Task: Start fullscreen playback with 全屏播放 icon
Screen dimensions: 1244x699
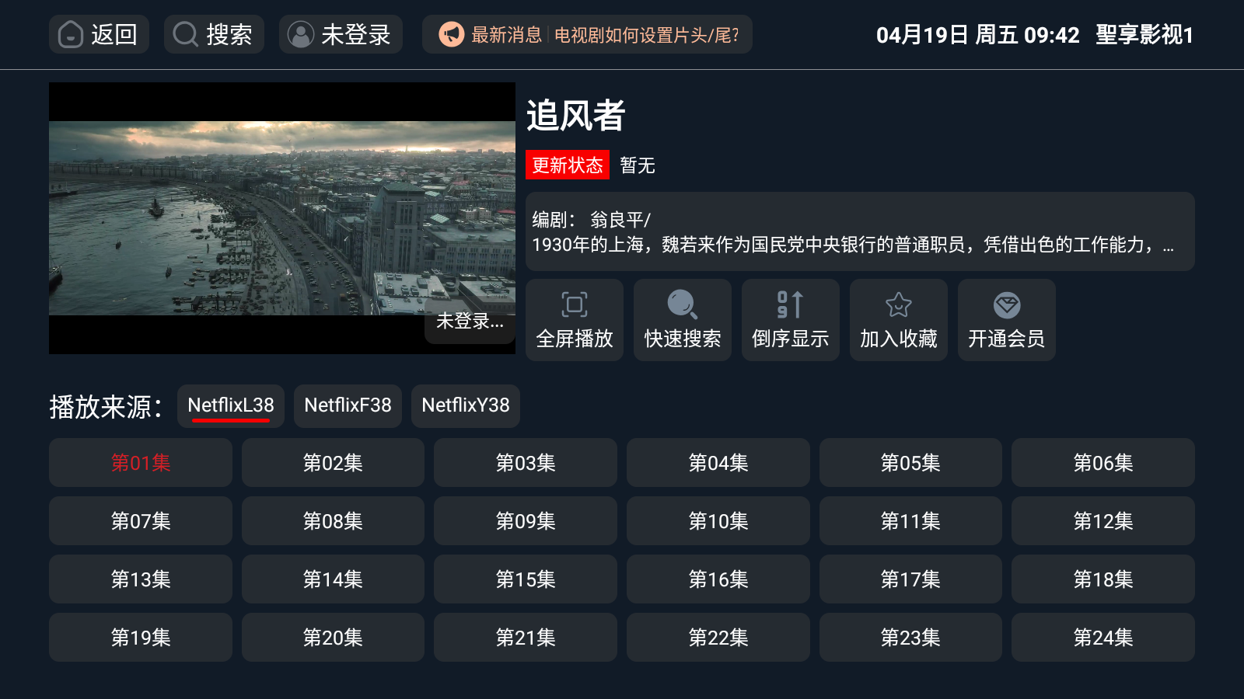Action: pos(575,305)
